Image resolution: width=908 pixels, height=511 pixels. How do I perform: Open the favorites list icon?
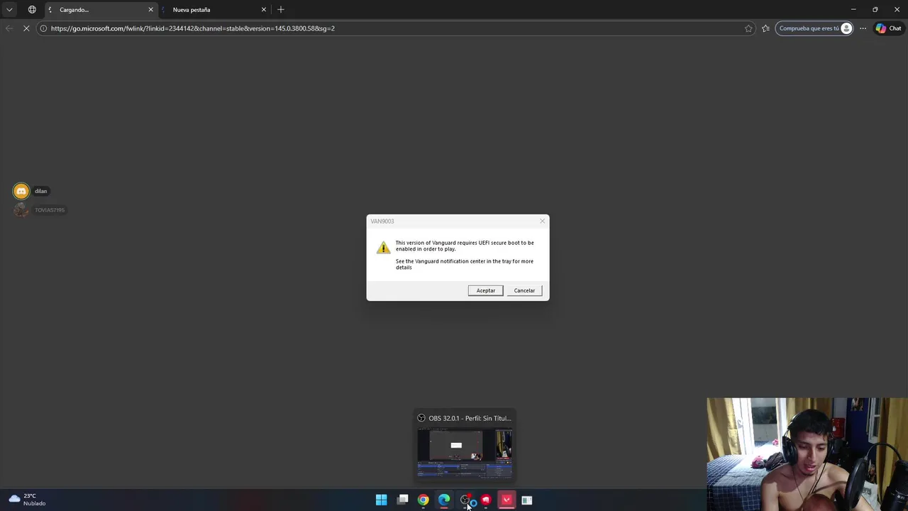pyautogui.click(x=765, y=28)
